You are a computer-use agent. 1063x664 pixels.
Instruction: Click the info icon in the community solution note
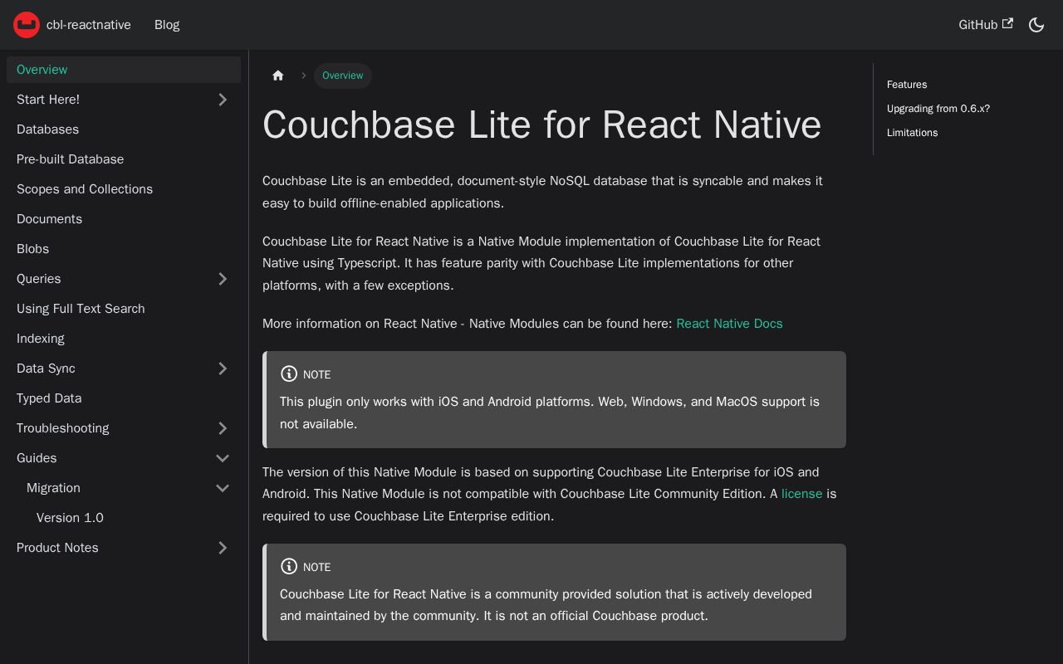tap(289, 566)
